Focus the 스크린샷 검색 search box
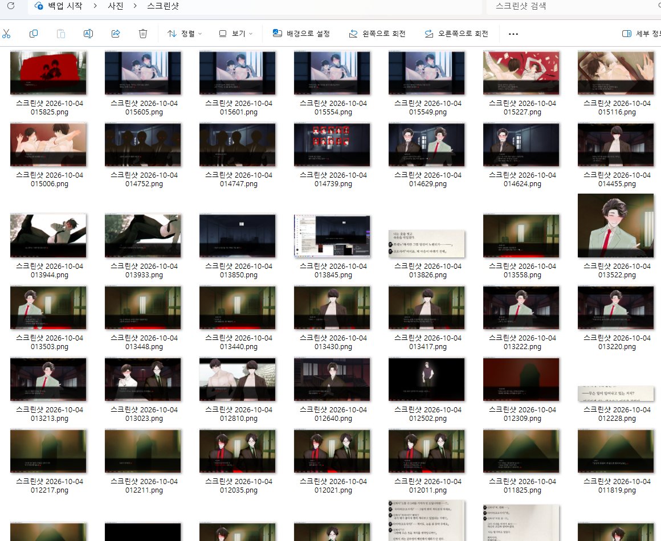 [573, 6]
